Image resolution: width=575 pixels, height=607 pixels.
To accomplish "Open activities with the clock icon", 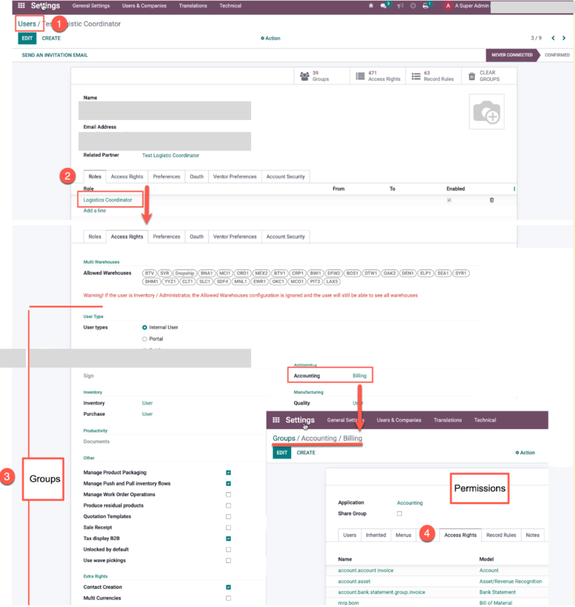I will [x=413, y=6].
